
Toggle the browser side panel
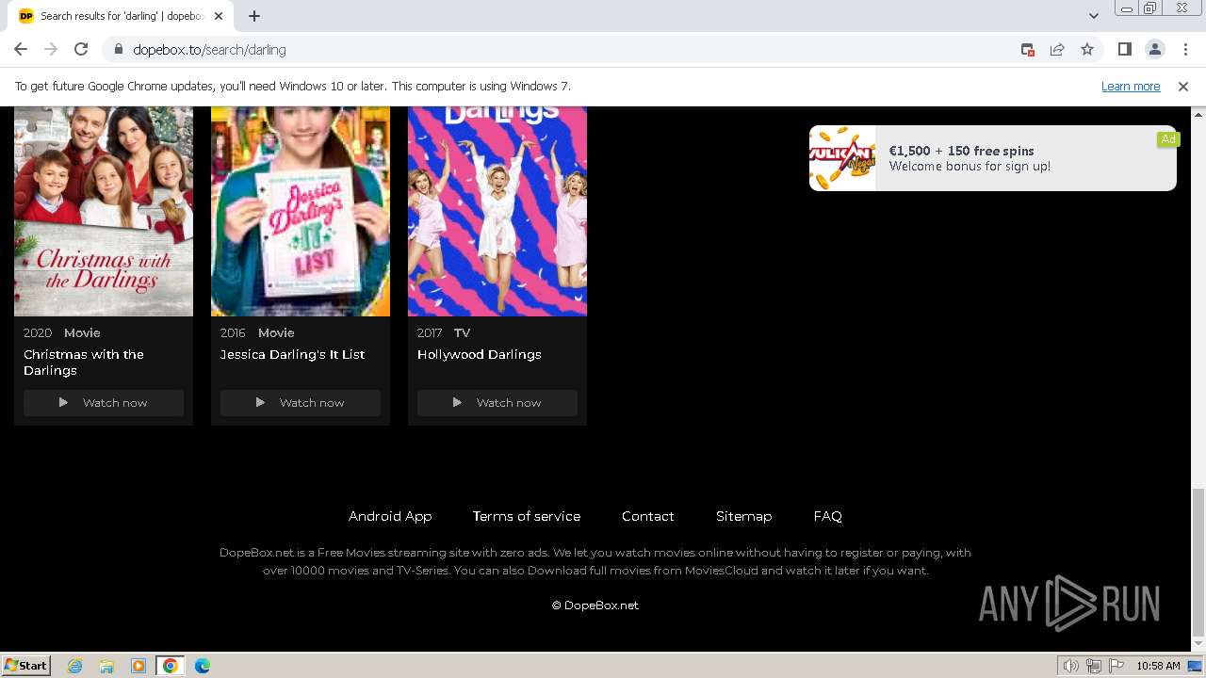1124,49
